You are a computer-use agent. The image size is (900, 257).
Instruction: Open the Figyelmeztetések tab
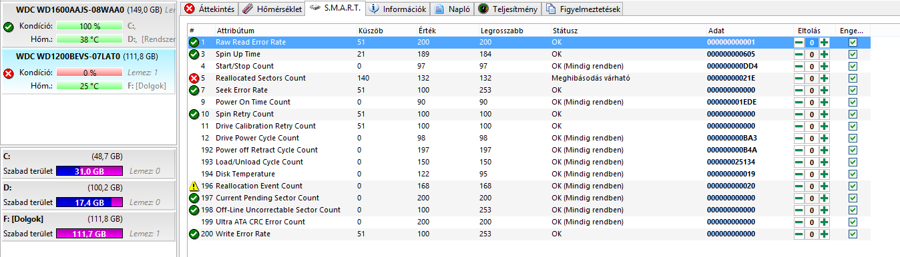584,9
